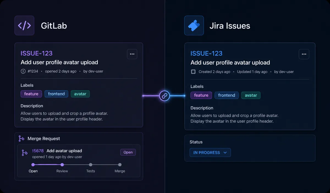
Task: Click the GitLab heading text
Action: click(54, 26)
